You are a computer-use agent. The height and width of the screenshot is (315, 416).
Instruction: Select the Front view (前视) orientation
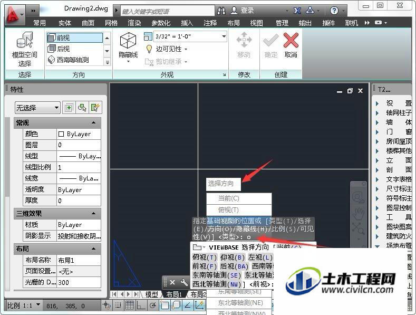(x=75, y=37)
